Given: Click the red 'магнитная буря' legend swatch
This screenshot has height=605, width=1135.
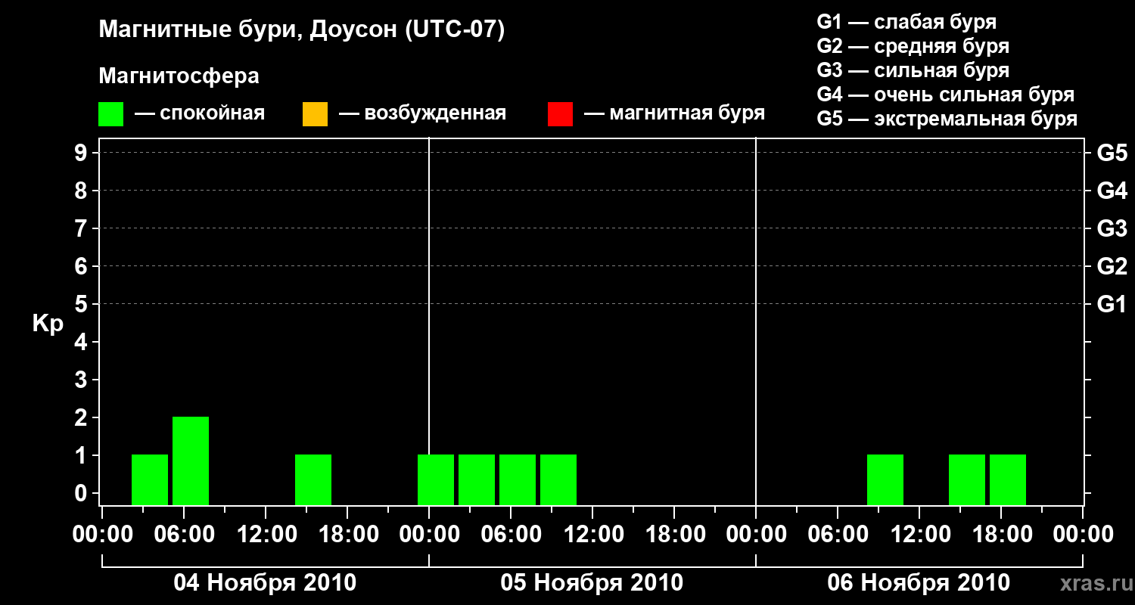Looking at the screenshot, I should click(x=560, y=114).
